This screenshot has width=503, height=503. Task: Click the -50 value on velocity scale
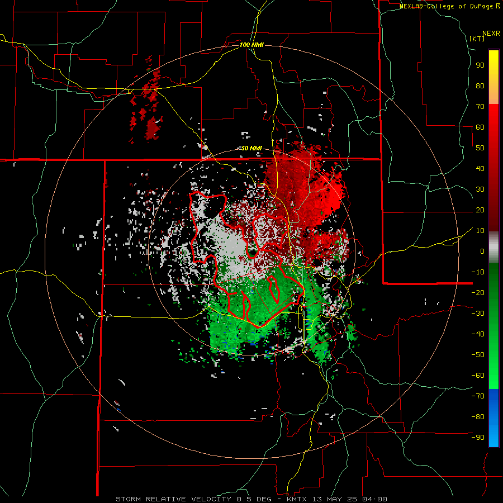click(478, 355)
